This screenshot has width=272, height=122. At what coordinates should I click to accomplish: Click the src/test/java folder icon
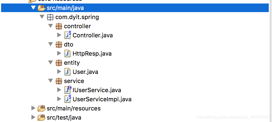point(42,117)
